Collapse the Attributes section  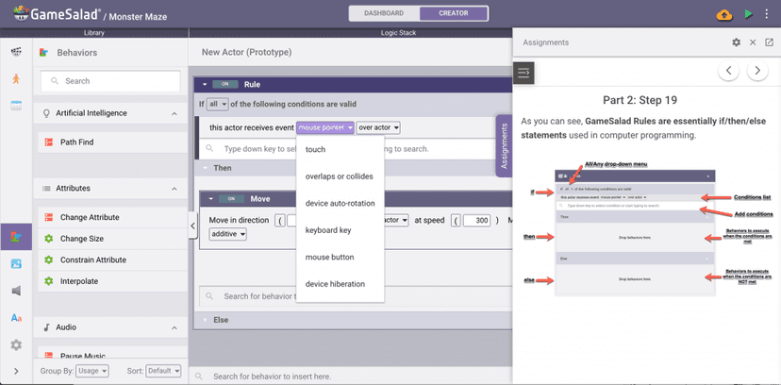click(174, 189)
